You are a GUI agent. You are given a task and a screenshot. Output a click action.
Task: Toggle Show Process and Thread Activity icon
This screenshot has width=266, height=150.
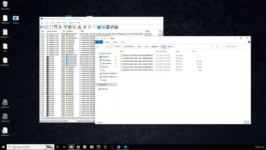[x=112, y=27]
